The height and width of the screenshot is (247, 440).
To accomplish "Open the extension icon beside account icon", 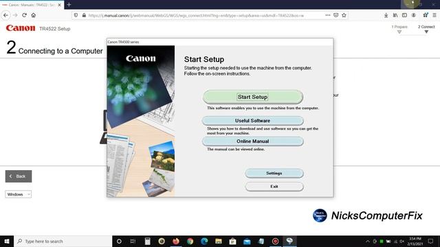I will coord(426,15).
